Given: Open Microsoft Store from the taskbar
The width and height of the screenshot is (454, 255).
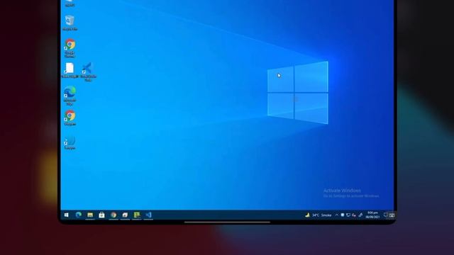Looking at the screenshot, I should click(101, 215).
